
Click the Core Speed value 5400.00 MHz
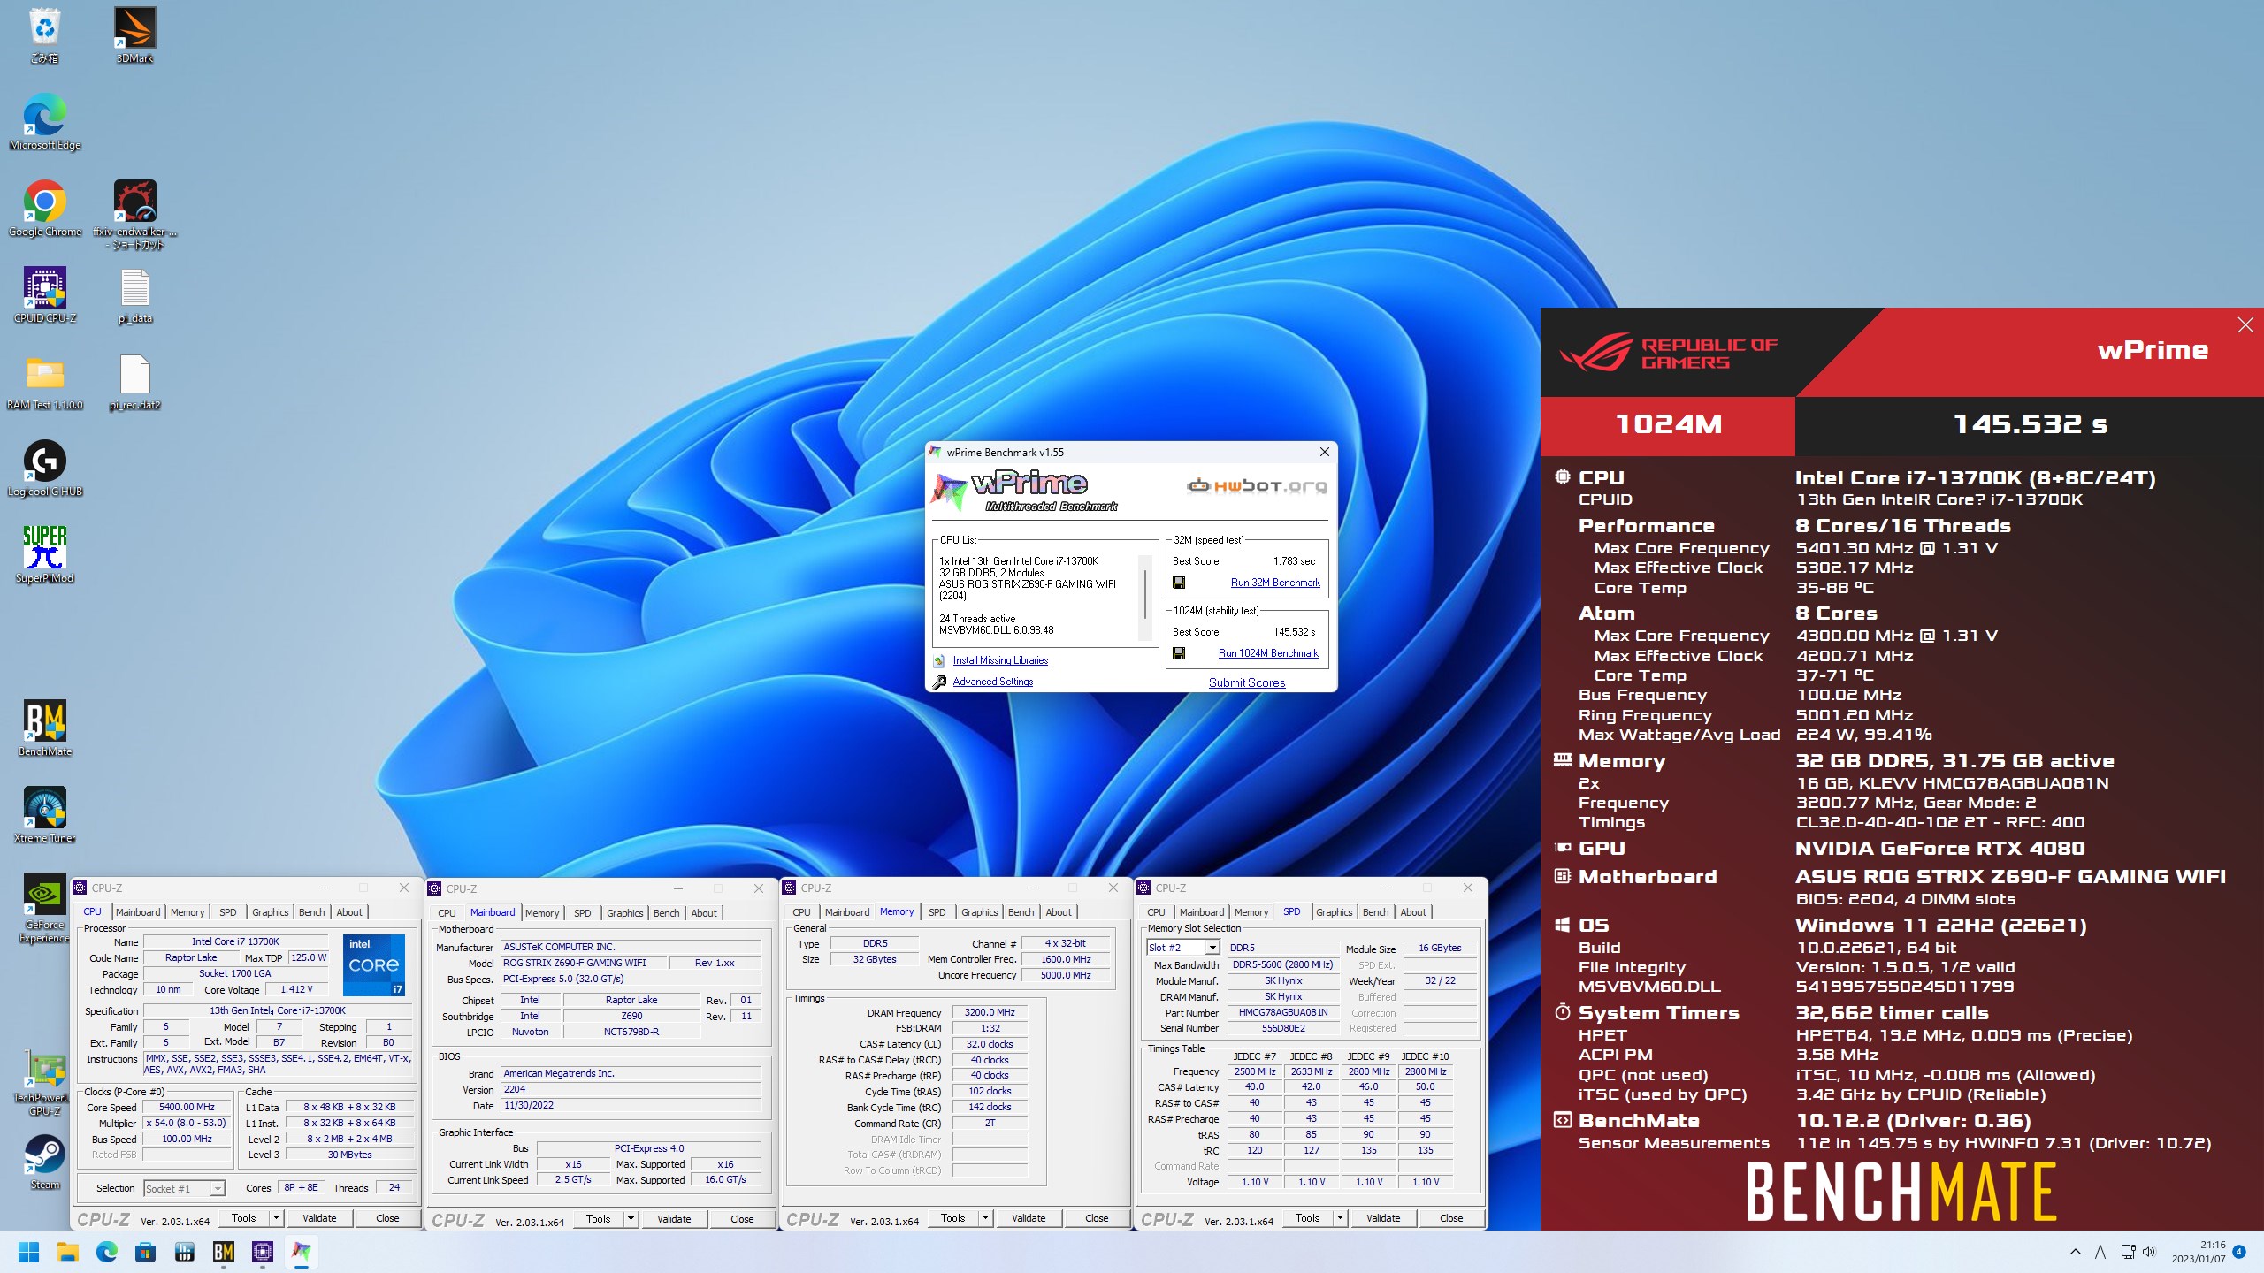pos(187,1107)
